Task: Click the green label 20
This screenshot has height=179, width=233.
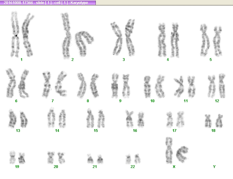Action: pyautogui.click(x=56, y=166)
